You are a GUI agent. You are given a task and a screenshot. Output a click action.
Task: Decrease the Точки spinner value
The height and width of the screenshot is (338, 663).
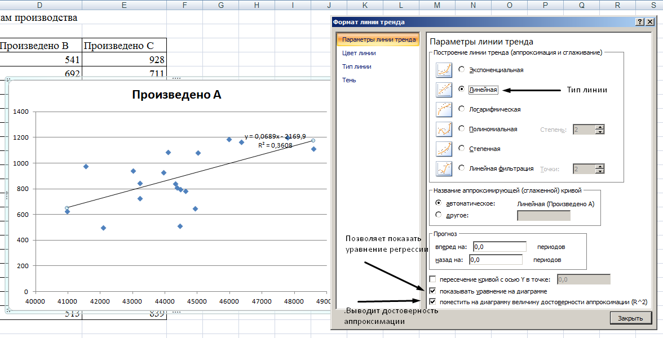click(x=600, y=171)
